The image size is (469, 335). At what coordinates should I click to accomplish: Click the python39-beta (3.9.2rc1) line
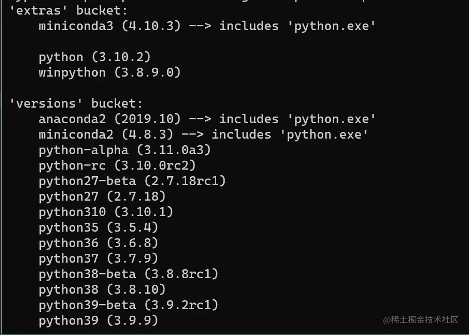click(128, 305)
